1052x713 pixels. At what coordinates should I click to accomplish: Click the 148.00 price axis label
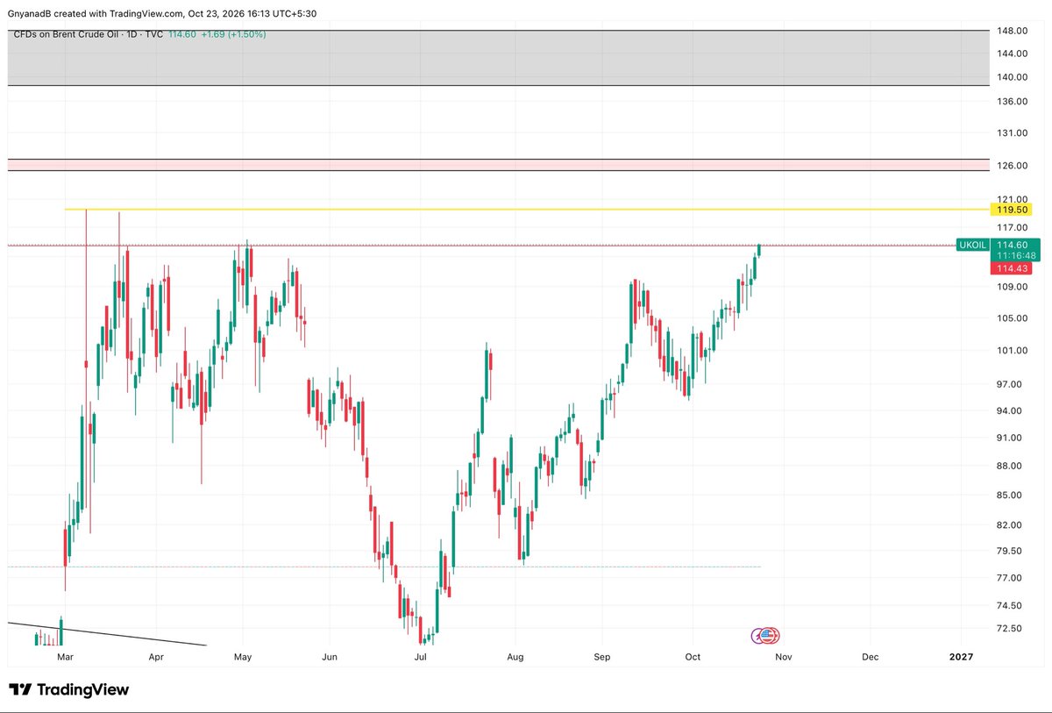[x=1011, y=31]
